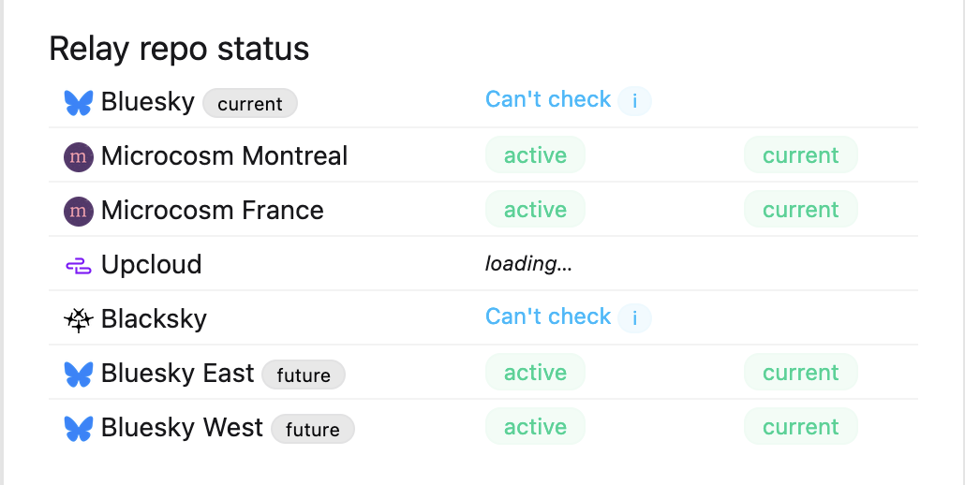Click the Bluesky East butterfly icon
This screenshot has height=485, width=965.
coord(79,375)
